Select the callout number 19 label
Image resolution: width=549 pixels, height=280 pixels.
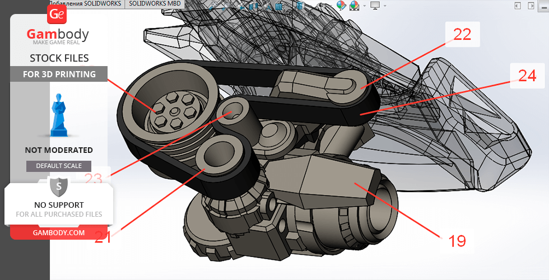457,241
